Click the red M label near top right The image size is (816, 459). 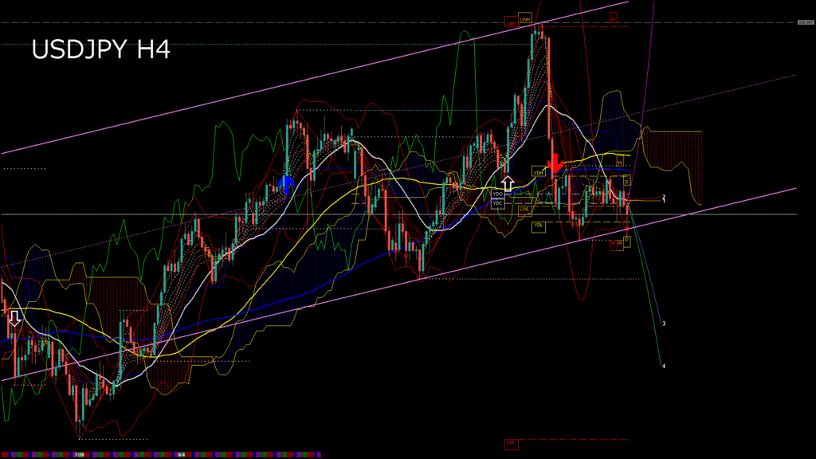tap(614, 17)
